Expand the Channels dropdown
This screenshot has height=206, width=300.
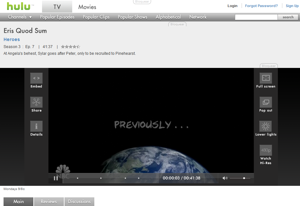[x=20, y=17]
